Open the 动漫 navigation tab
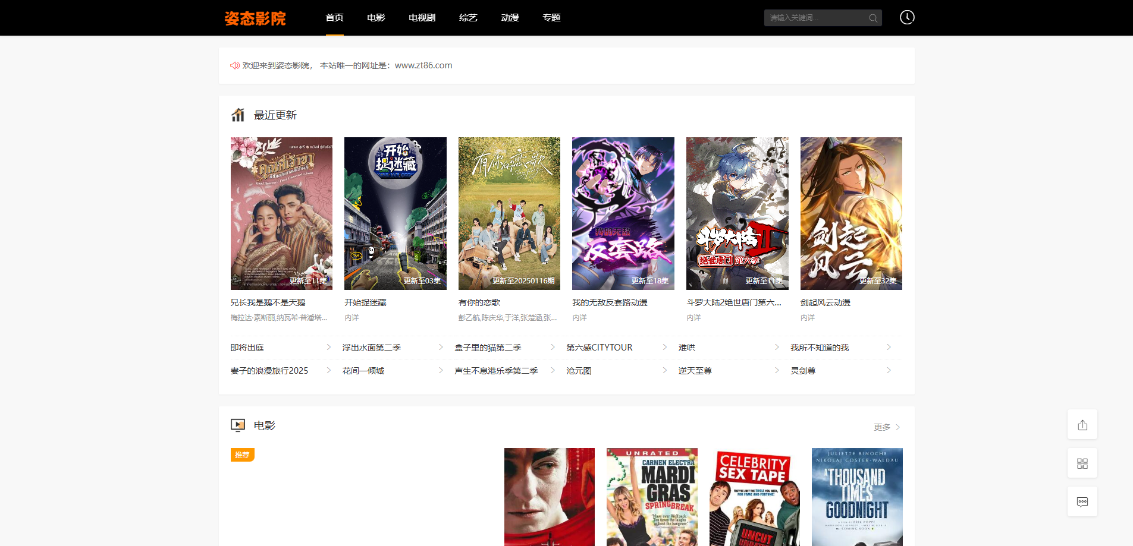The height and width of the screenshot is (546, 1133). point(510,18)
